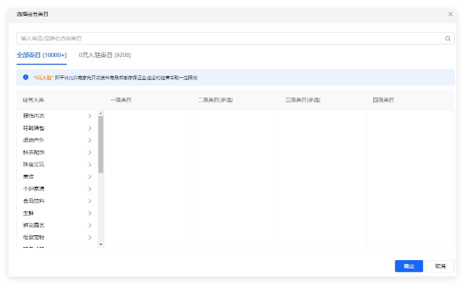Click the blue info icon in notice banner
Viewport: 465px width, 285px height.
[x=26, y=77]
